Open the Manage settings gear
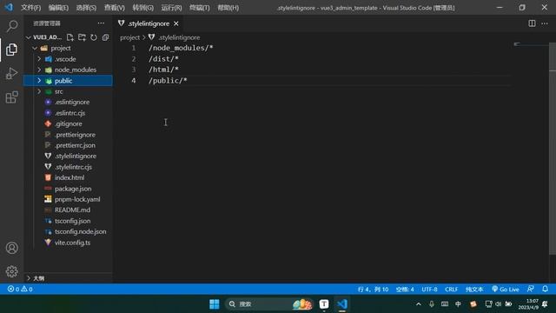 (x=11, y=271)
